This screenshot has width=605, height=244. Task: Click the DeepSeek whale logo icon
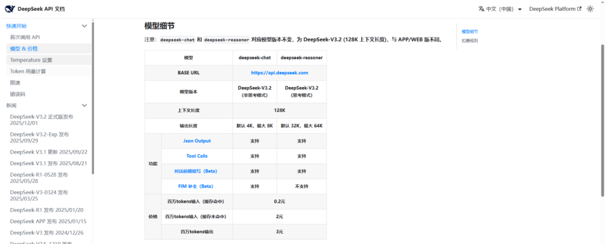click(11, 8)
